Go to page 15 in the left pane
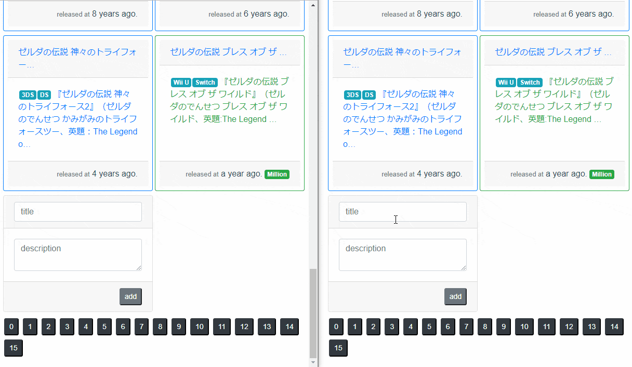The image size is (632, 367). [x=14, y=348]
